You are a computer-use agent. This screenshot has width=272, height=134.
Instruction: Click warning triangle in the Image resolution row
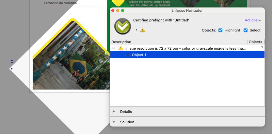pos(121,48)
